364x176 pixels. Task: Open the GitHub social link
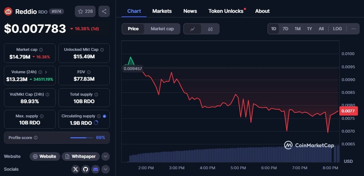[86, 169]
